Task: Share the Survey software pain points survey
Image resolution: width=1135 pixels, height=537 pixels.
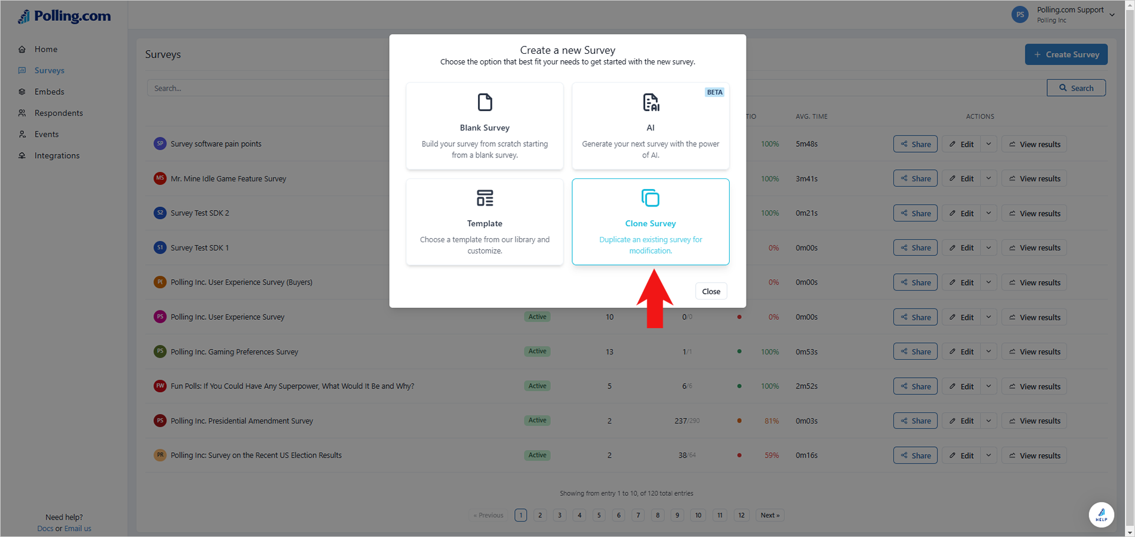Action: coord(915,144)
